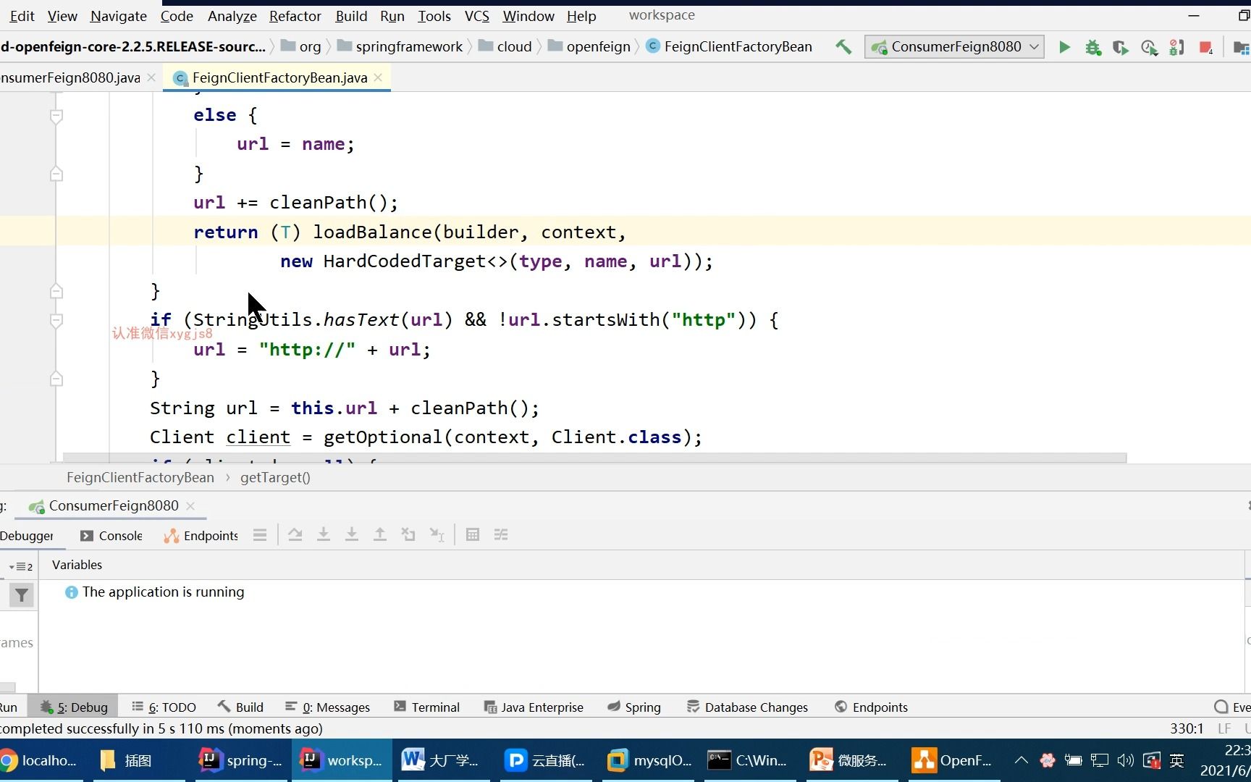Close the ConsumerFeign8080 debug session tab
The image size is (1251, 782).
[190, 506]
